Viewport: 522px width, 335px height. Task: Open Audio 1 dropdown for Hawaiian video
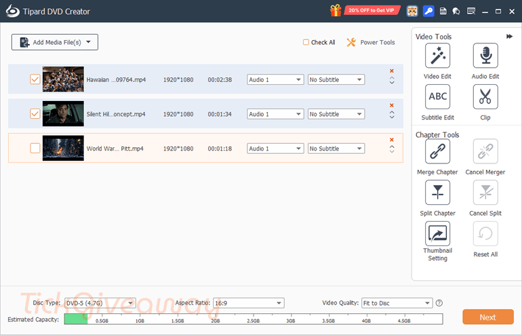coord(275,79)
